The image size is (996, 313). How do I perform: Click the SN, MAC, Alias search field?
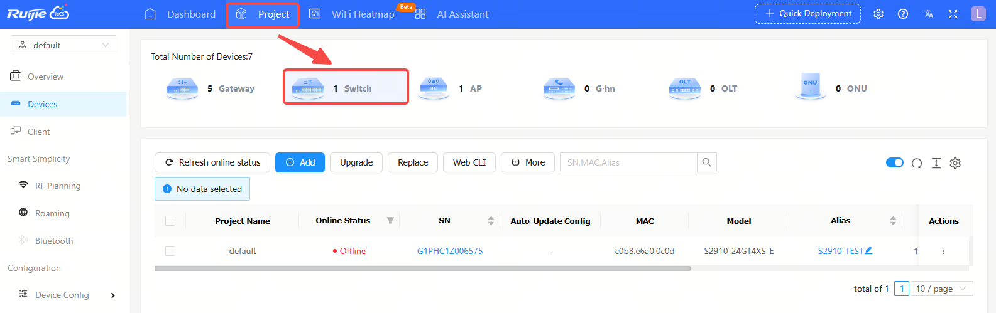tap(628, 162)
